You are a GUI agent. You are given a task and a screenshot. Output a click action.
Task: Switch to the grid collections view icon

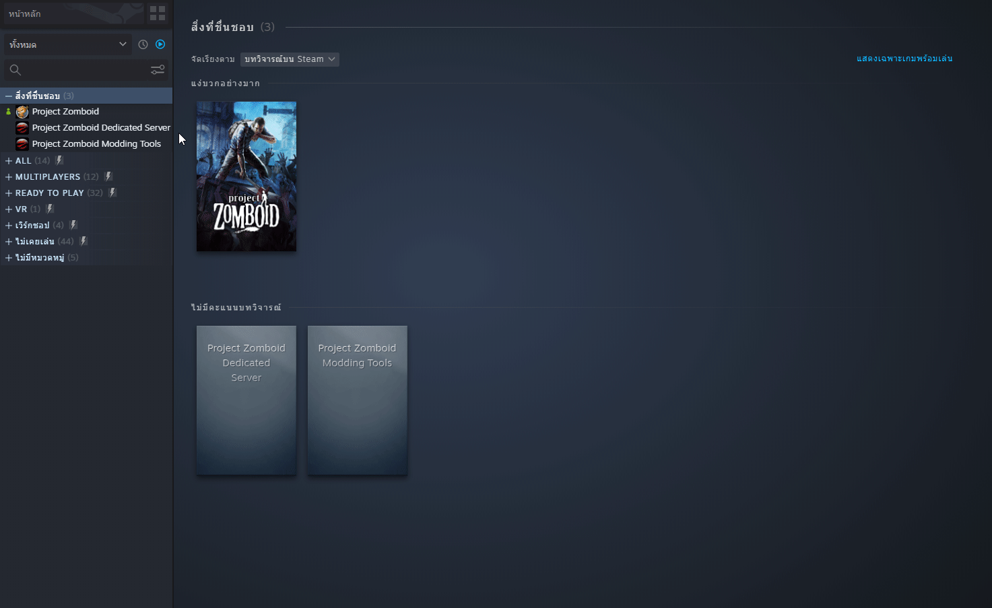[x=158, y=13]
